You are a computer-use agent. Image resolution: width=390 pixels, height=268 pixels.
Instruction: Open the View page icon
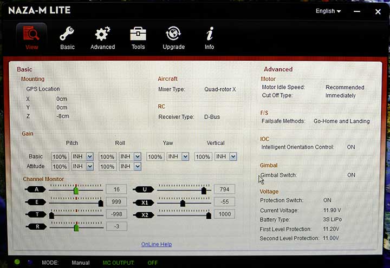(31, 34)
